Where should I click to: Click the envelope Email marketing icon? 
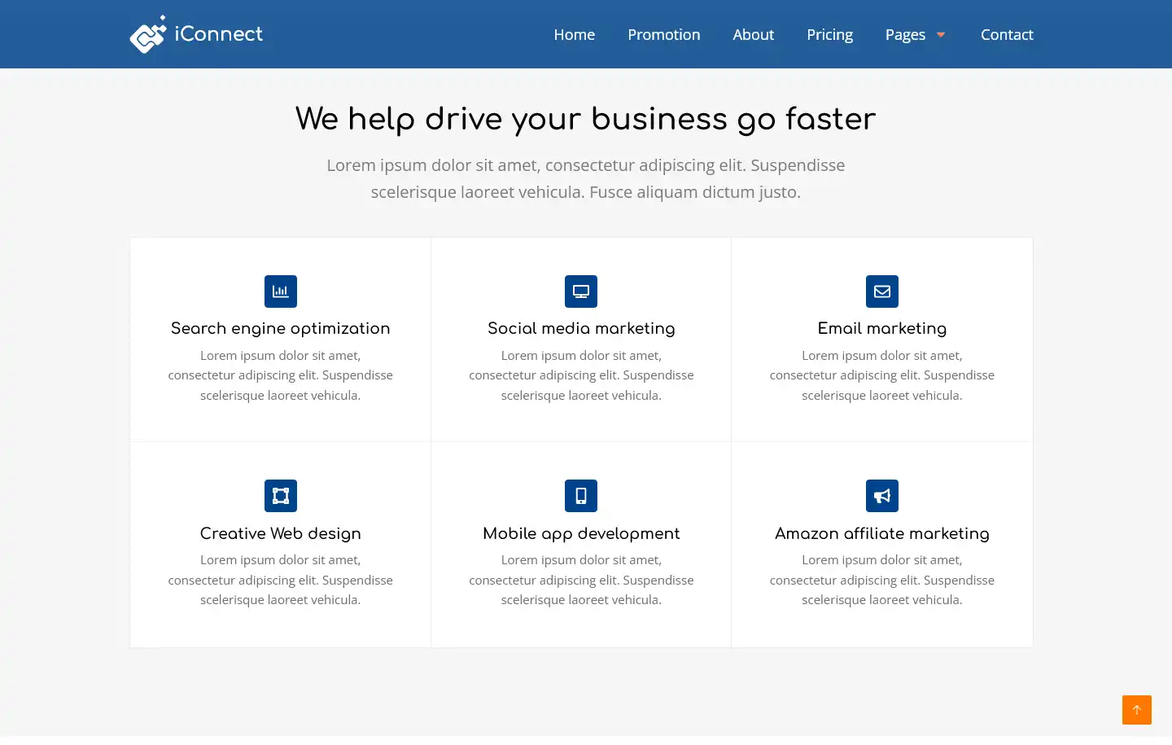click(881, 291)
